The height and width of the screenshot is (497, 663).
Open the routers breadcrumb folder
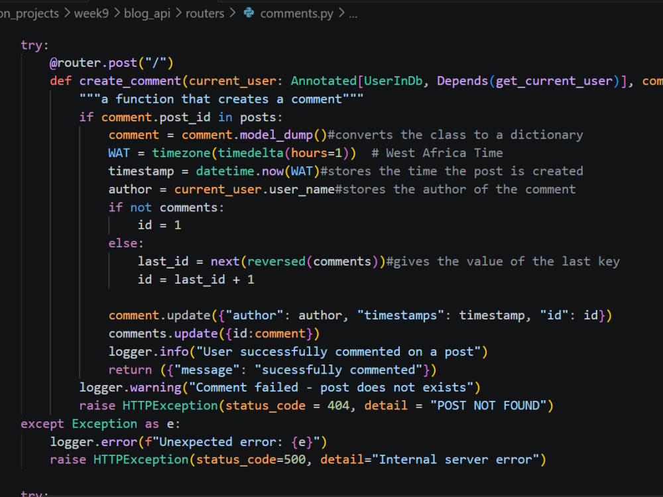pos(205,13)
